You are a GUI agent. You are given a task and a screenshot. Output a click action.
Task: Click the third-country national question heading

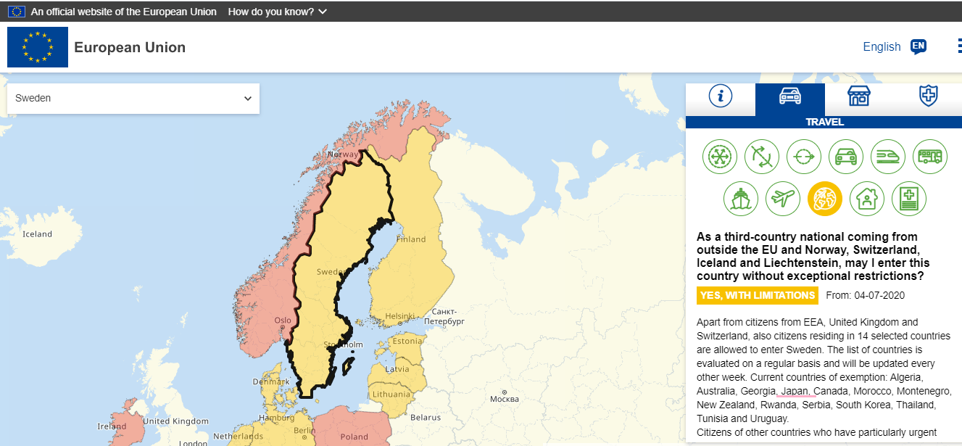point(813,257)
